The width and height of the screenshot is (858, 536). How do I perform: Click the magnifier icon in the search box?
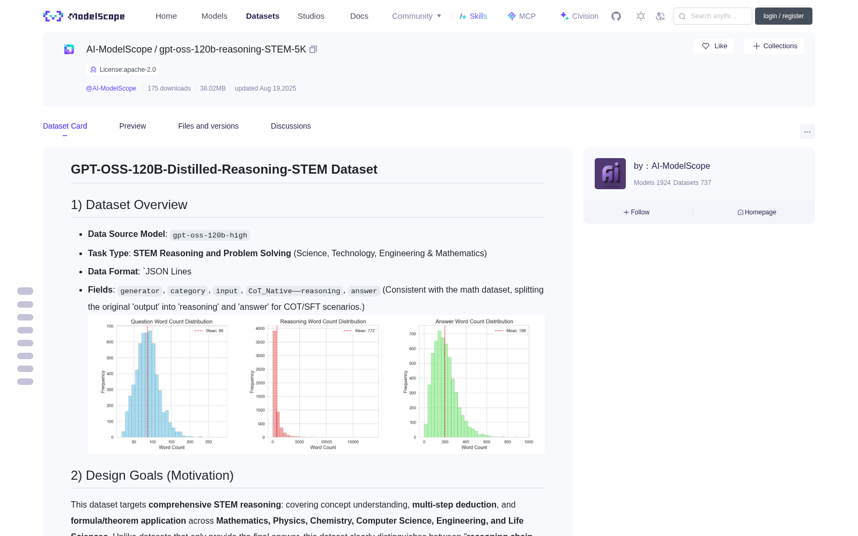click(682, 16)
